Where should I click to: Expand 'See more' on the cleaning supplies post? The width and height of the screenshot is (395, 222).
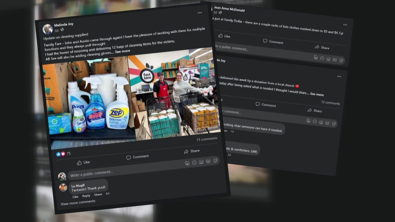(x=123, y=51)
